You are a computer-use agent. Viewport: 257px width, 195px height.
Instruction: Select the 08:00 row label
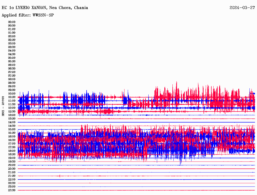point(12,79)
